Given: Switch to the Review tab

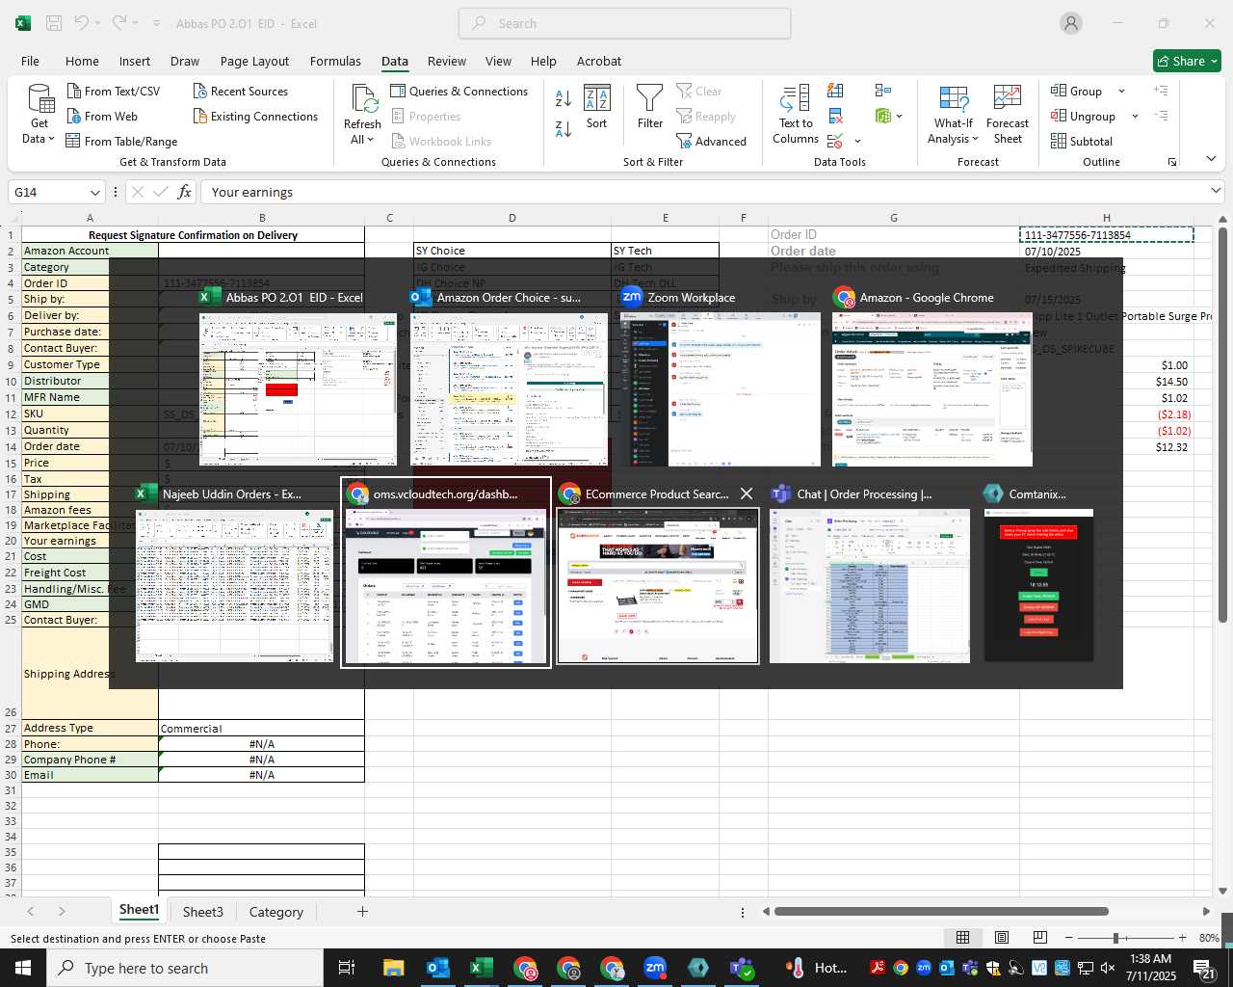Looking at the screenshot, I should [447, 61].
